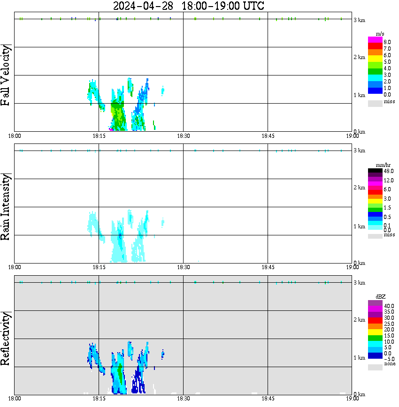The image size is (399, 407).
Task: Click '18:30' under the Rain Intensity panel
Action: click(x=183, y=267)
